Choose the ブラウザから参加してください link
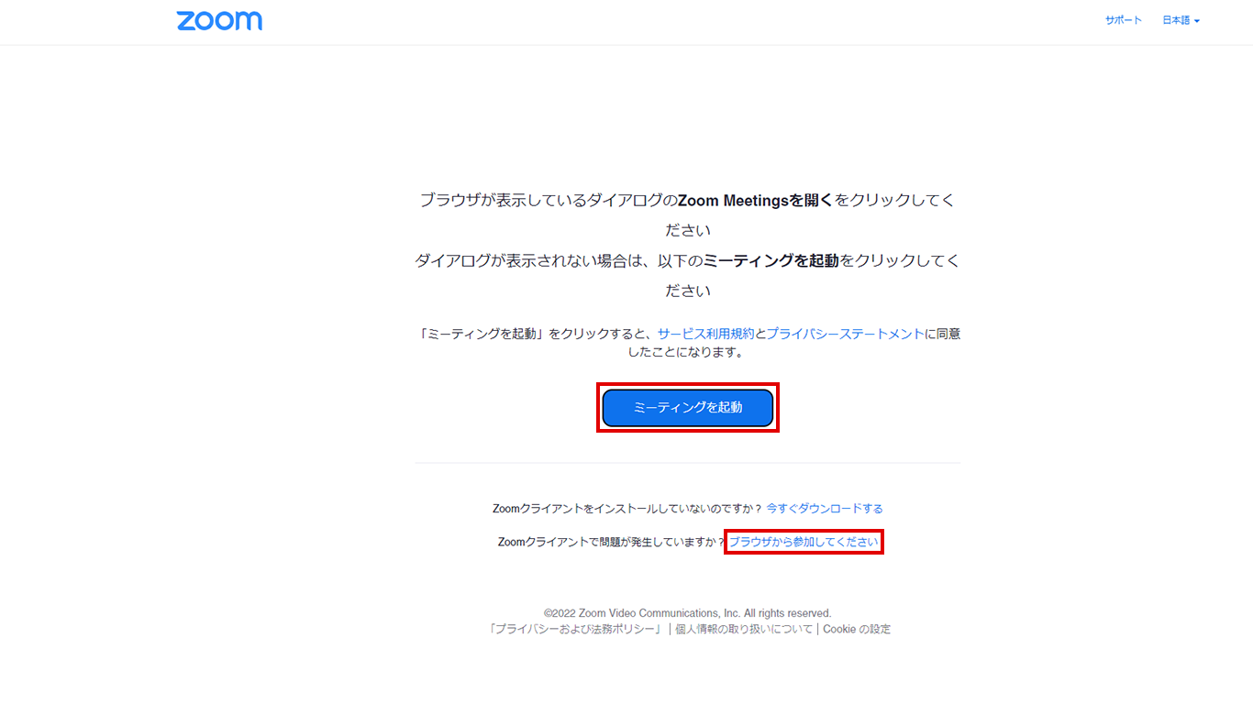The width and height of the screenshot is (1253, 704). coord(804,542)
